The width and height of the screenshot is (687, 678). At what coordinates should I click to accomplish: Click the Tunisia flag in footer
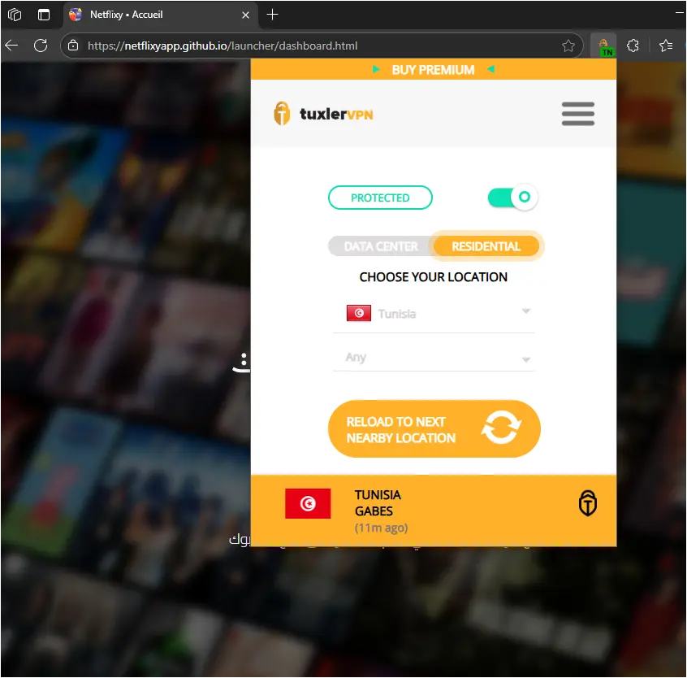(308, 503)
